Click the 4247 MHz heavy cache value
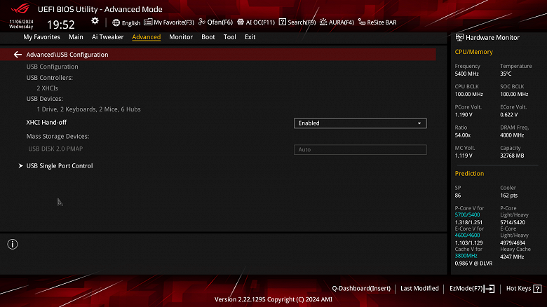Viewport: 547px width, 307px height. pyautogui.click(x=512, y=257)
